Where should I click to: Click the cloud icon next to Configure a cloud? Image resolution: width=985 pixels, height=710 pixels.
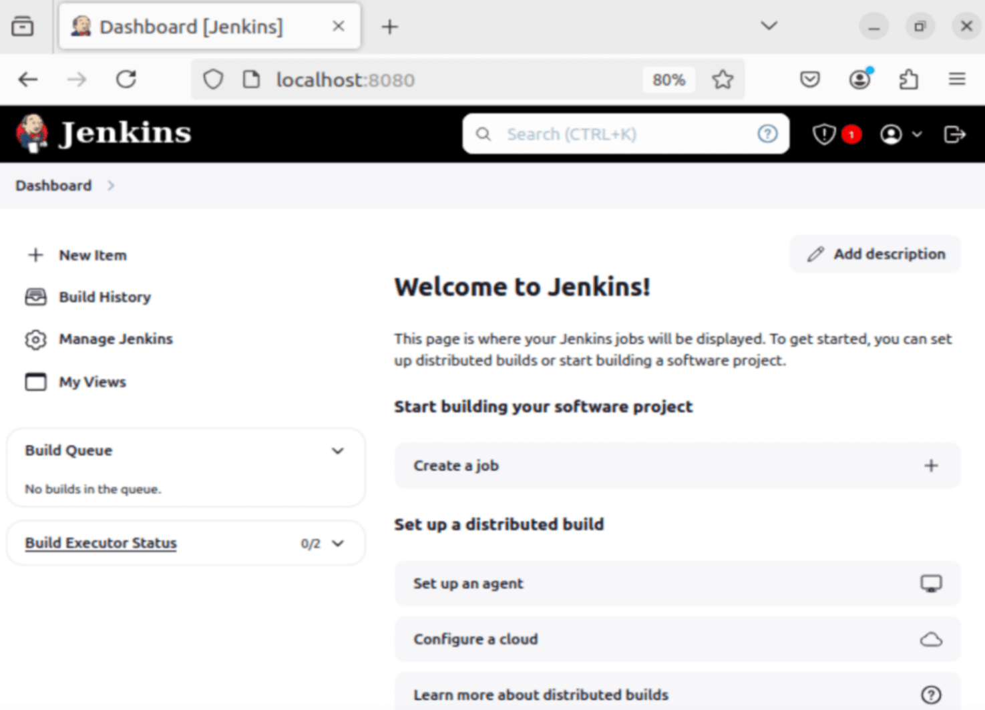point(932,639)
